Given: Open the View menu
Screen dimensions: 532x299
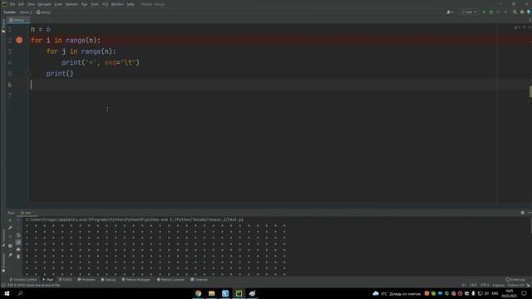Looking at the screenshot, I should tap(32, 4).
